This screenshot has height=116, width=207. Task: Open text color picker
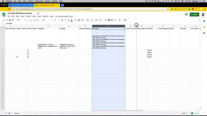71,20
